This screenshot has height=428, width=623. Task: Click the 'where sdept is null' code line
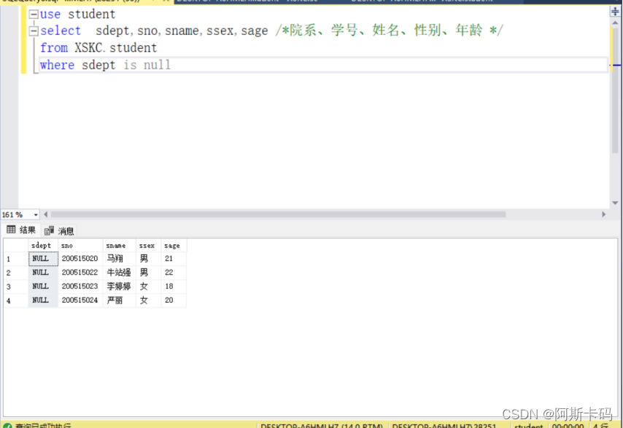pos(105,65)
